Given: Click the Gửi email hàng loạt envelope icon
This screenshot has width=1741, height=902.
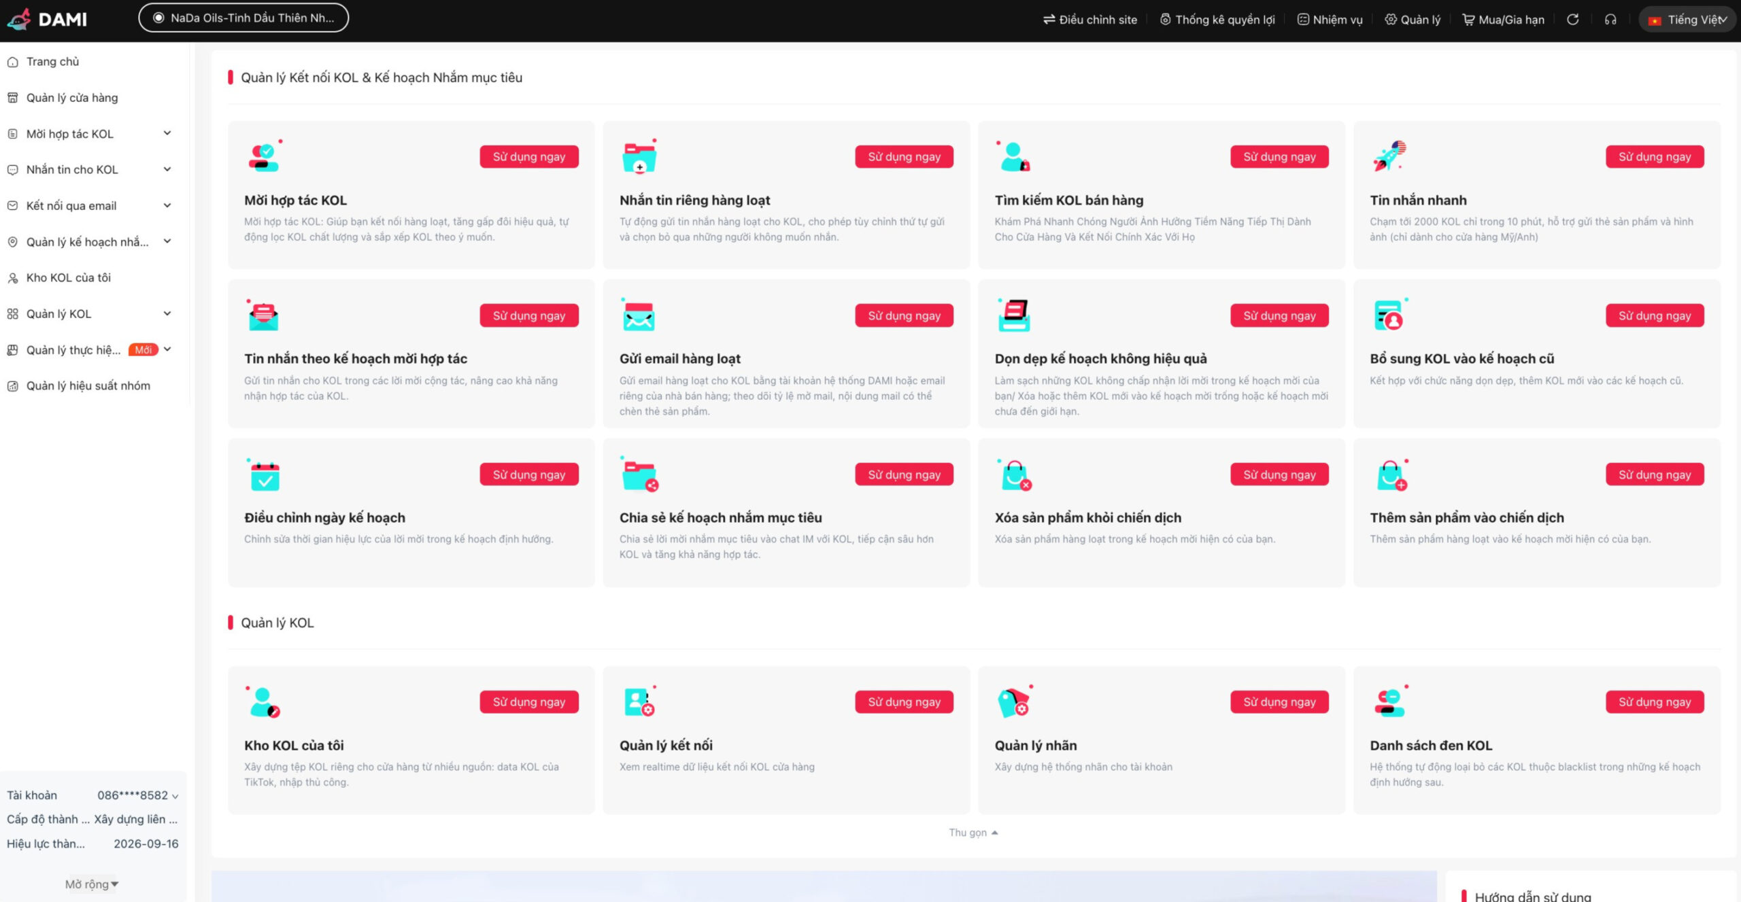Looking at the screenshot, I should pyautogui.click(x=638, y=315).
